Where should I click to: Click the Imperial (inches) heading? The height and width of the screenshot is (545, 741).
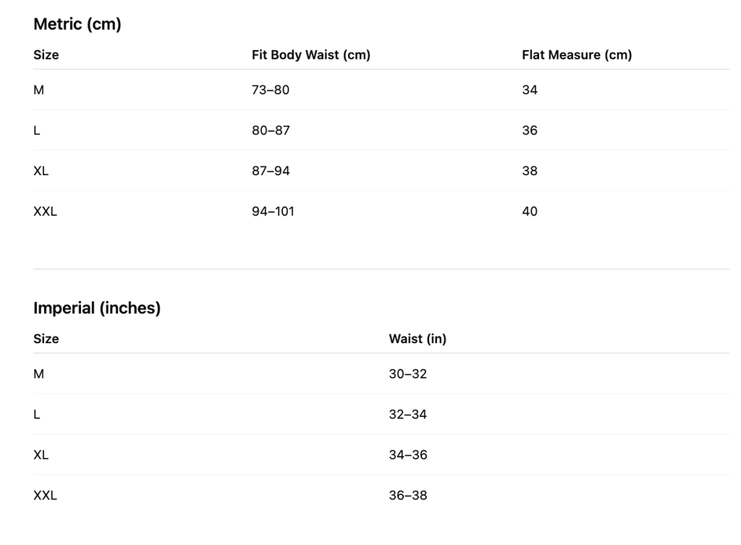(97, 308)
